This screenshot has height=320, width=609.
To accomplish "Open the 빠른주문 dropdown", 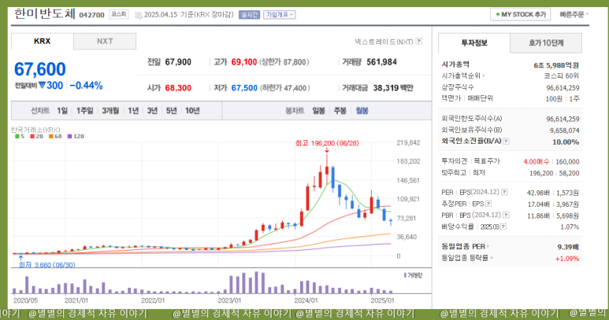I will tap(574, 15).
